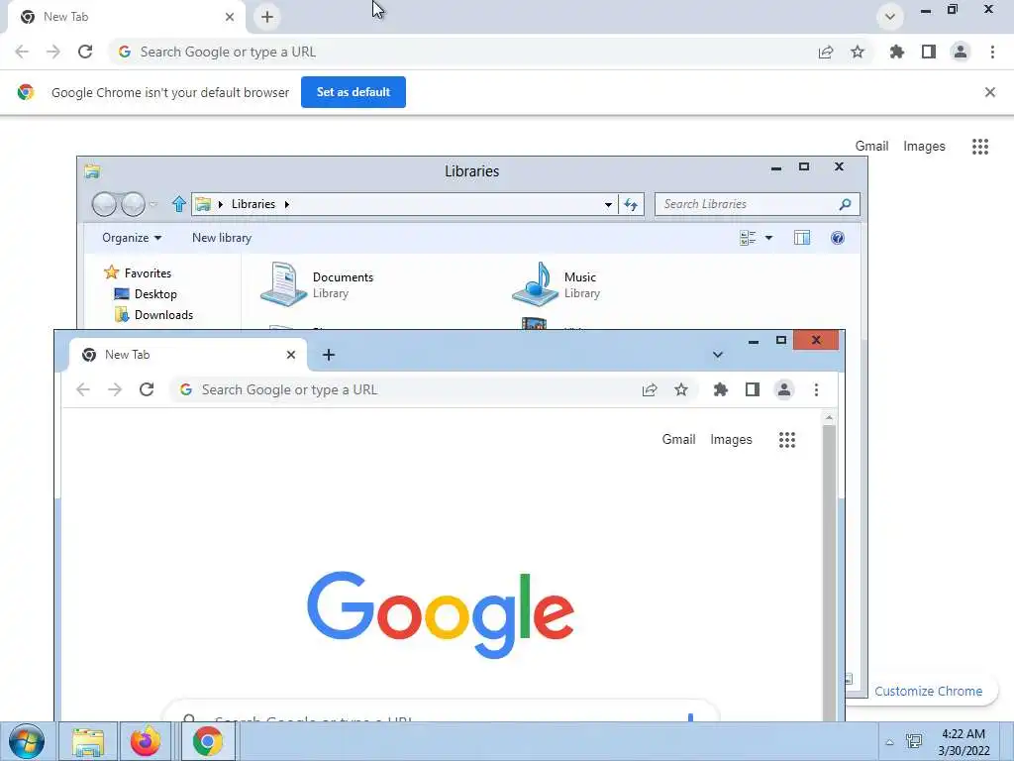Viewport: 1014px width, 761px height.
Task: Click Set as default button
Action: (x=354, y=92)
